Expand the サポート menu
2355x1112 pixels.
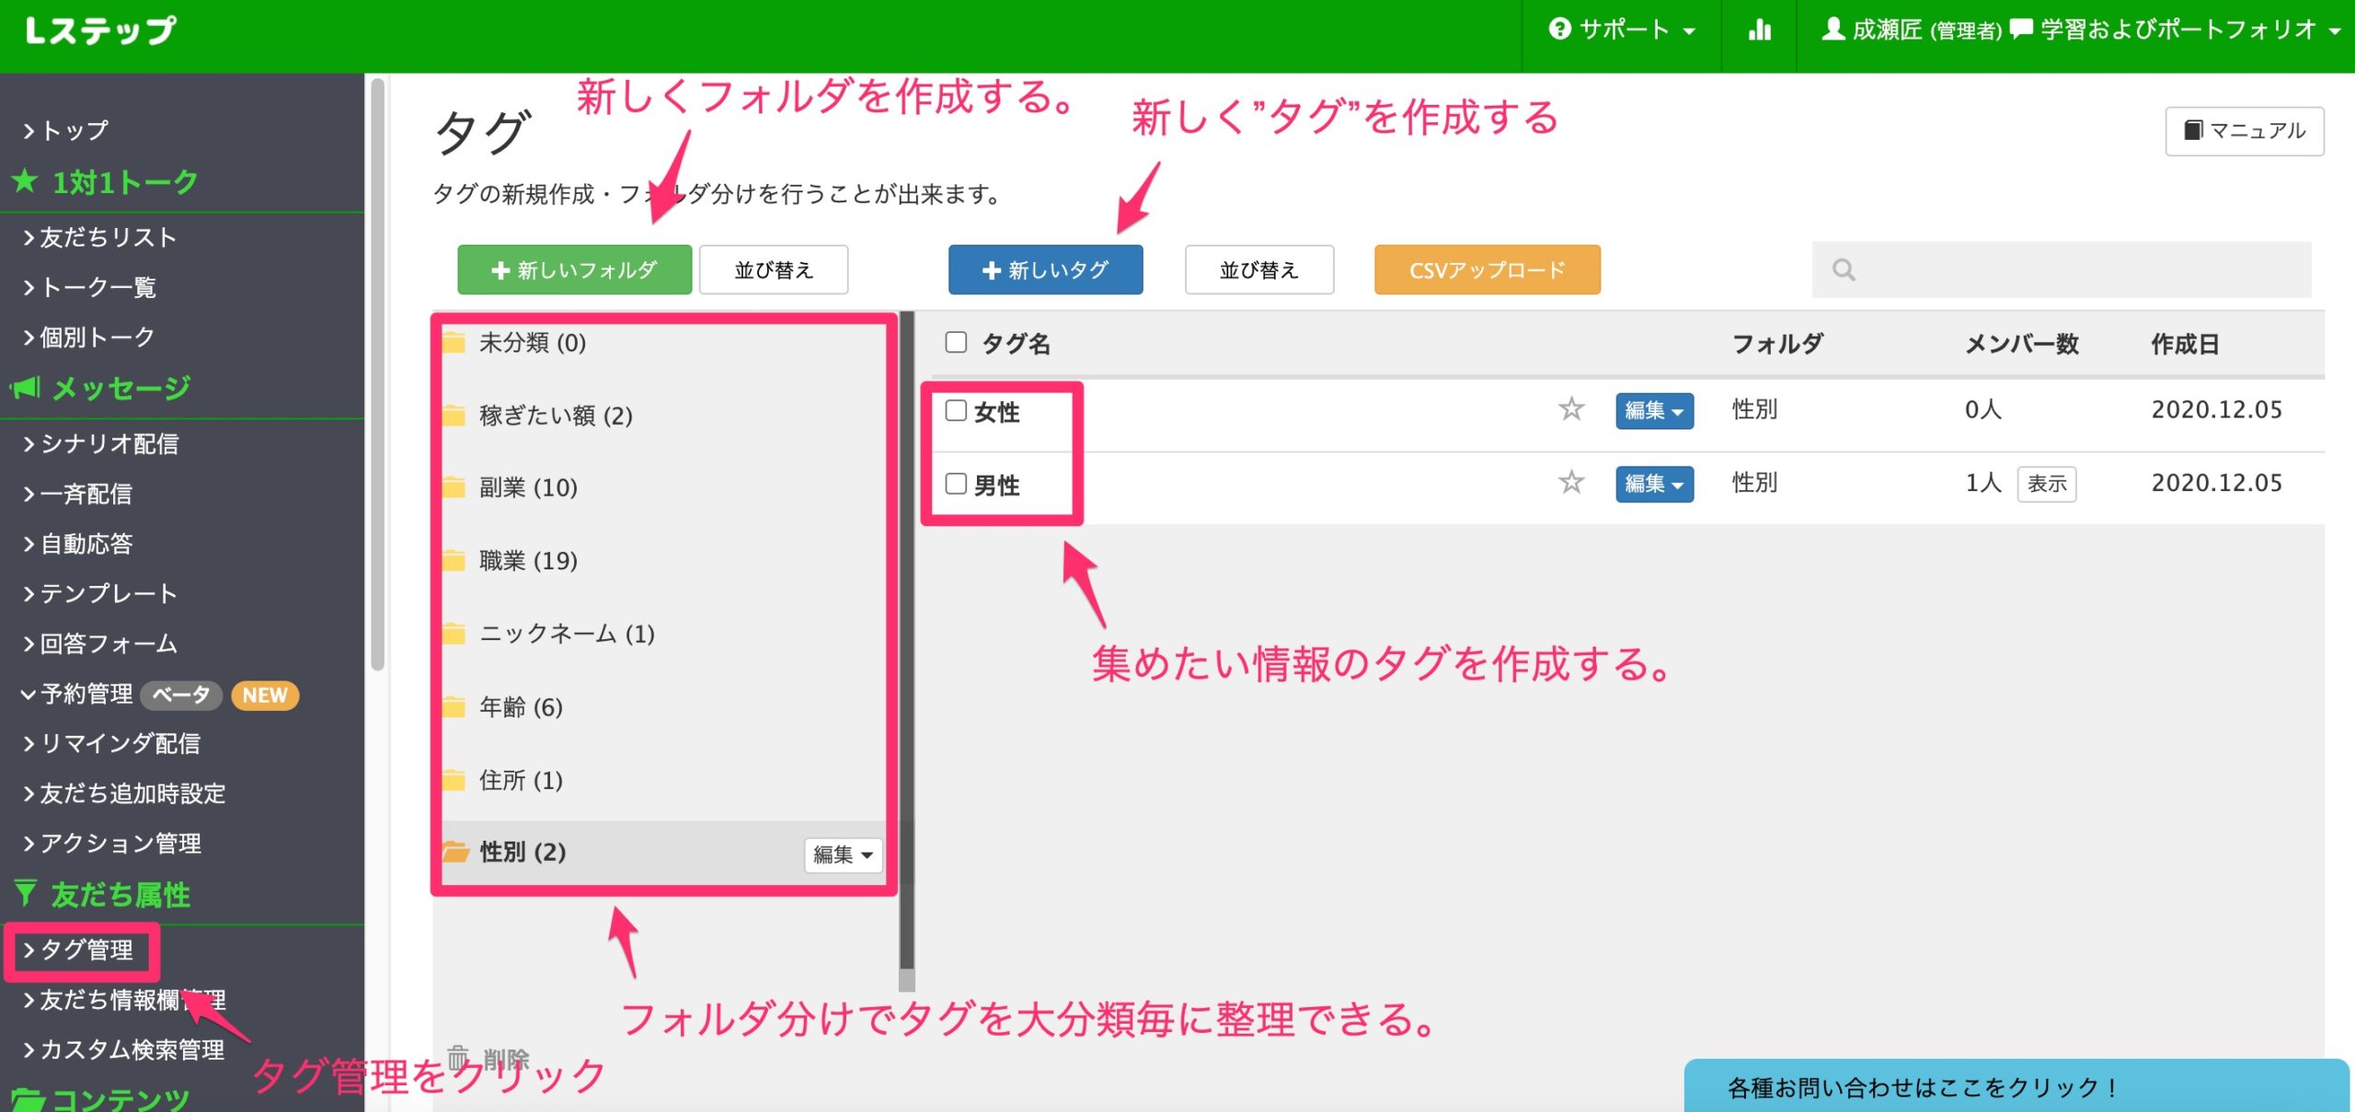pos(1621,30)
